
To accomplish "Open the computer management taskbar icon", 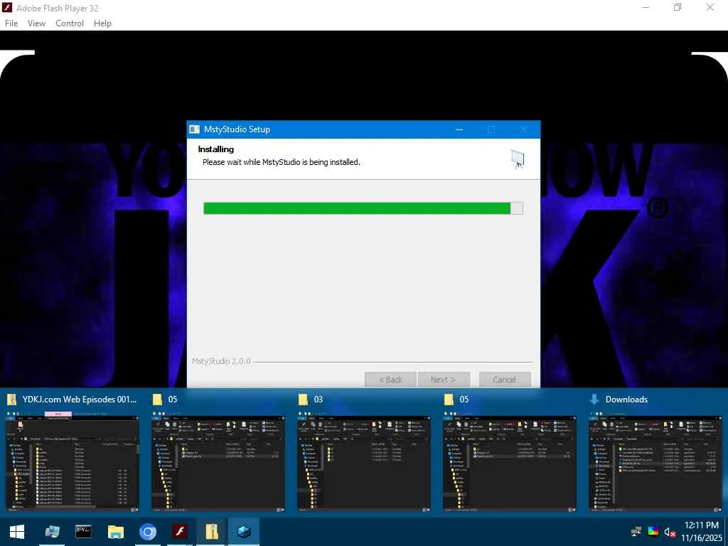I will [x=52, y=532].
